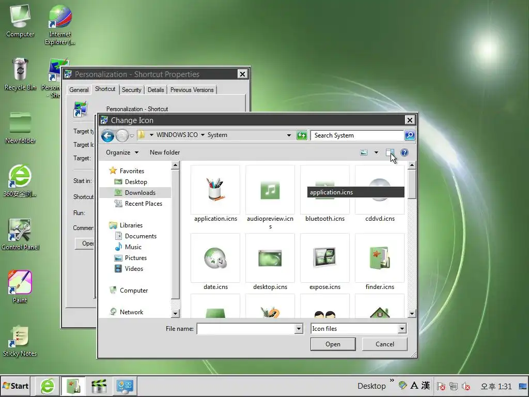Open the address bar history dropdown
Viewport: 529px width, 397px height.
(x=289, y=135)
